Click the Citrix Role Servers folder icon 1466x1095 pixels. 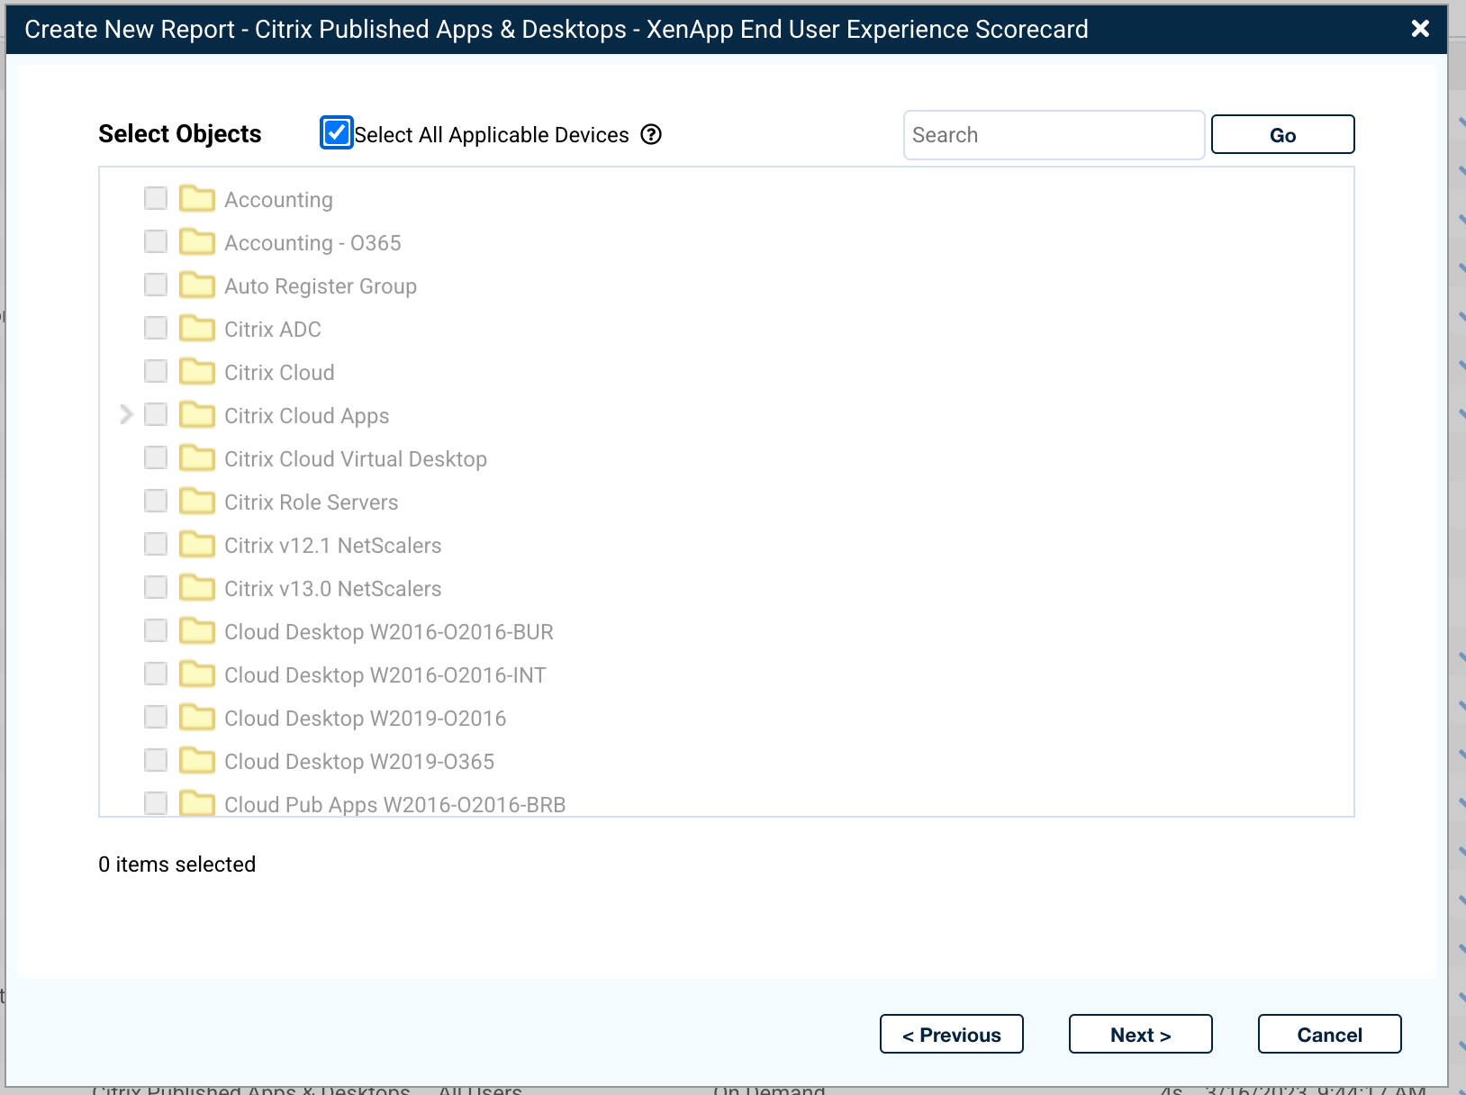pos(196,501)
